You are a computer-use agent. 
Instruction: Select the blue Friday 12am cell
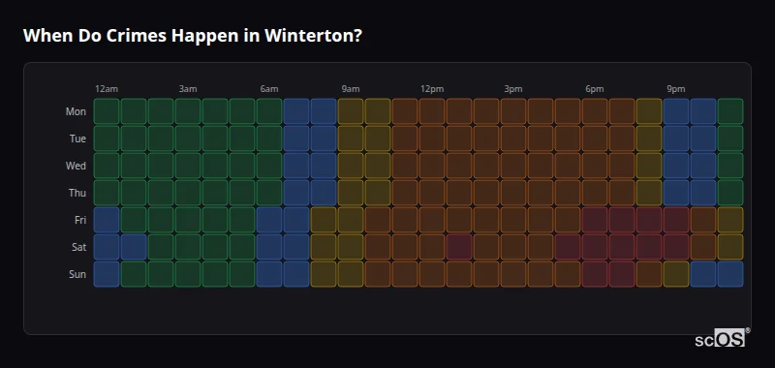[107, 220]
